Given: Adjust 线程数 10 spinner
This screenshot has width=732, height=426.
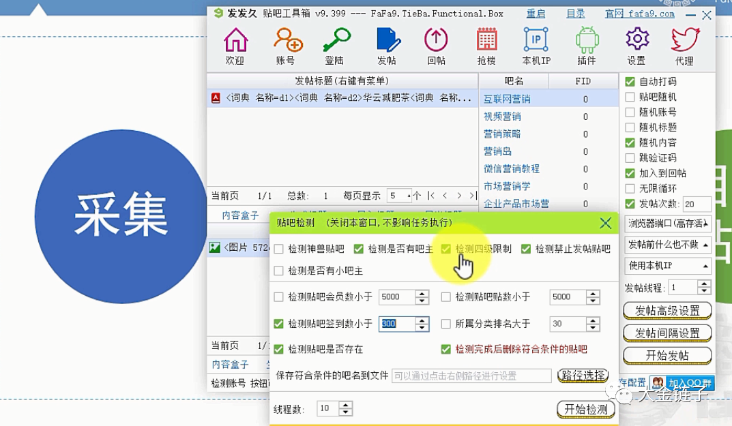Looking at the screenshot, I should (x=345, y=409).
